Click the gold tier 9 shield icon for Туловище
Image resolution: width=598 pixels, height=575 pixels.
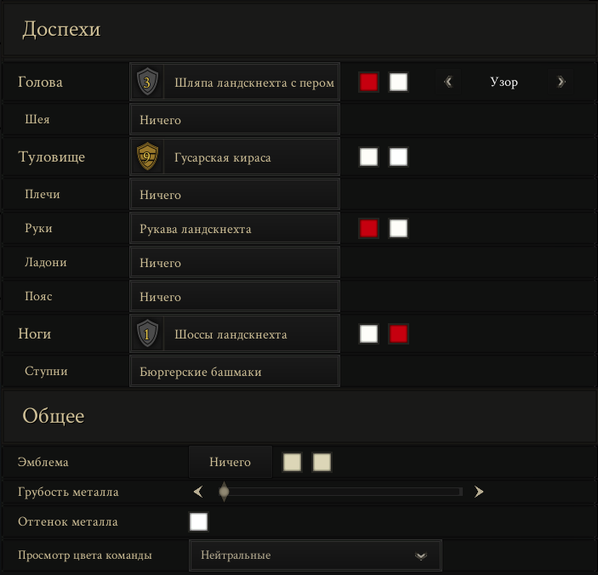tap(147, 157)
